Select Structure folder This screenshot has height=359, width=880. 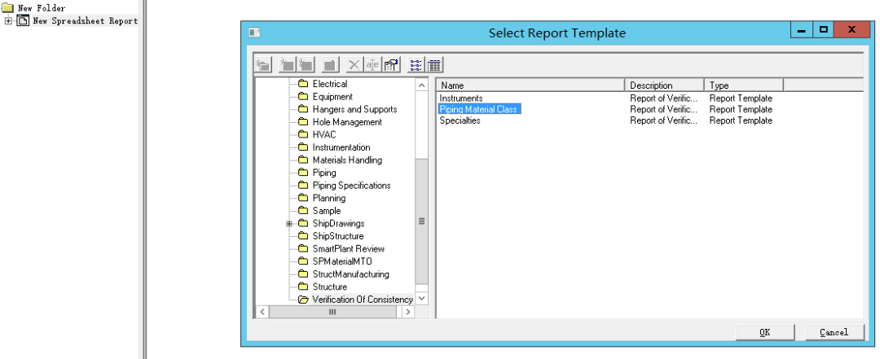(330, 287)
